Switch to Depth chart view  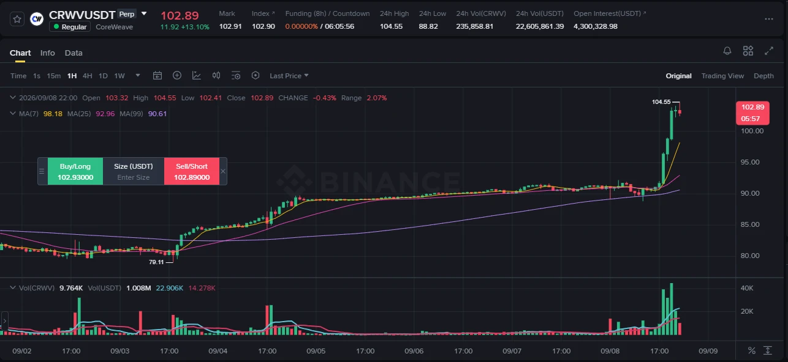click(x=763, y=76)
